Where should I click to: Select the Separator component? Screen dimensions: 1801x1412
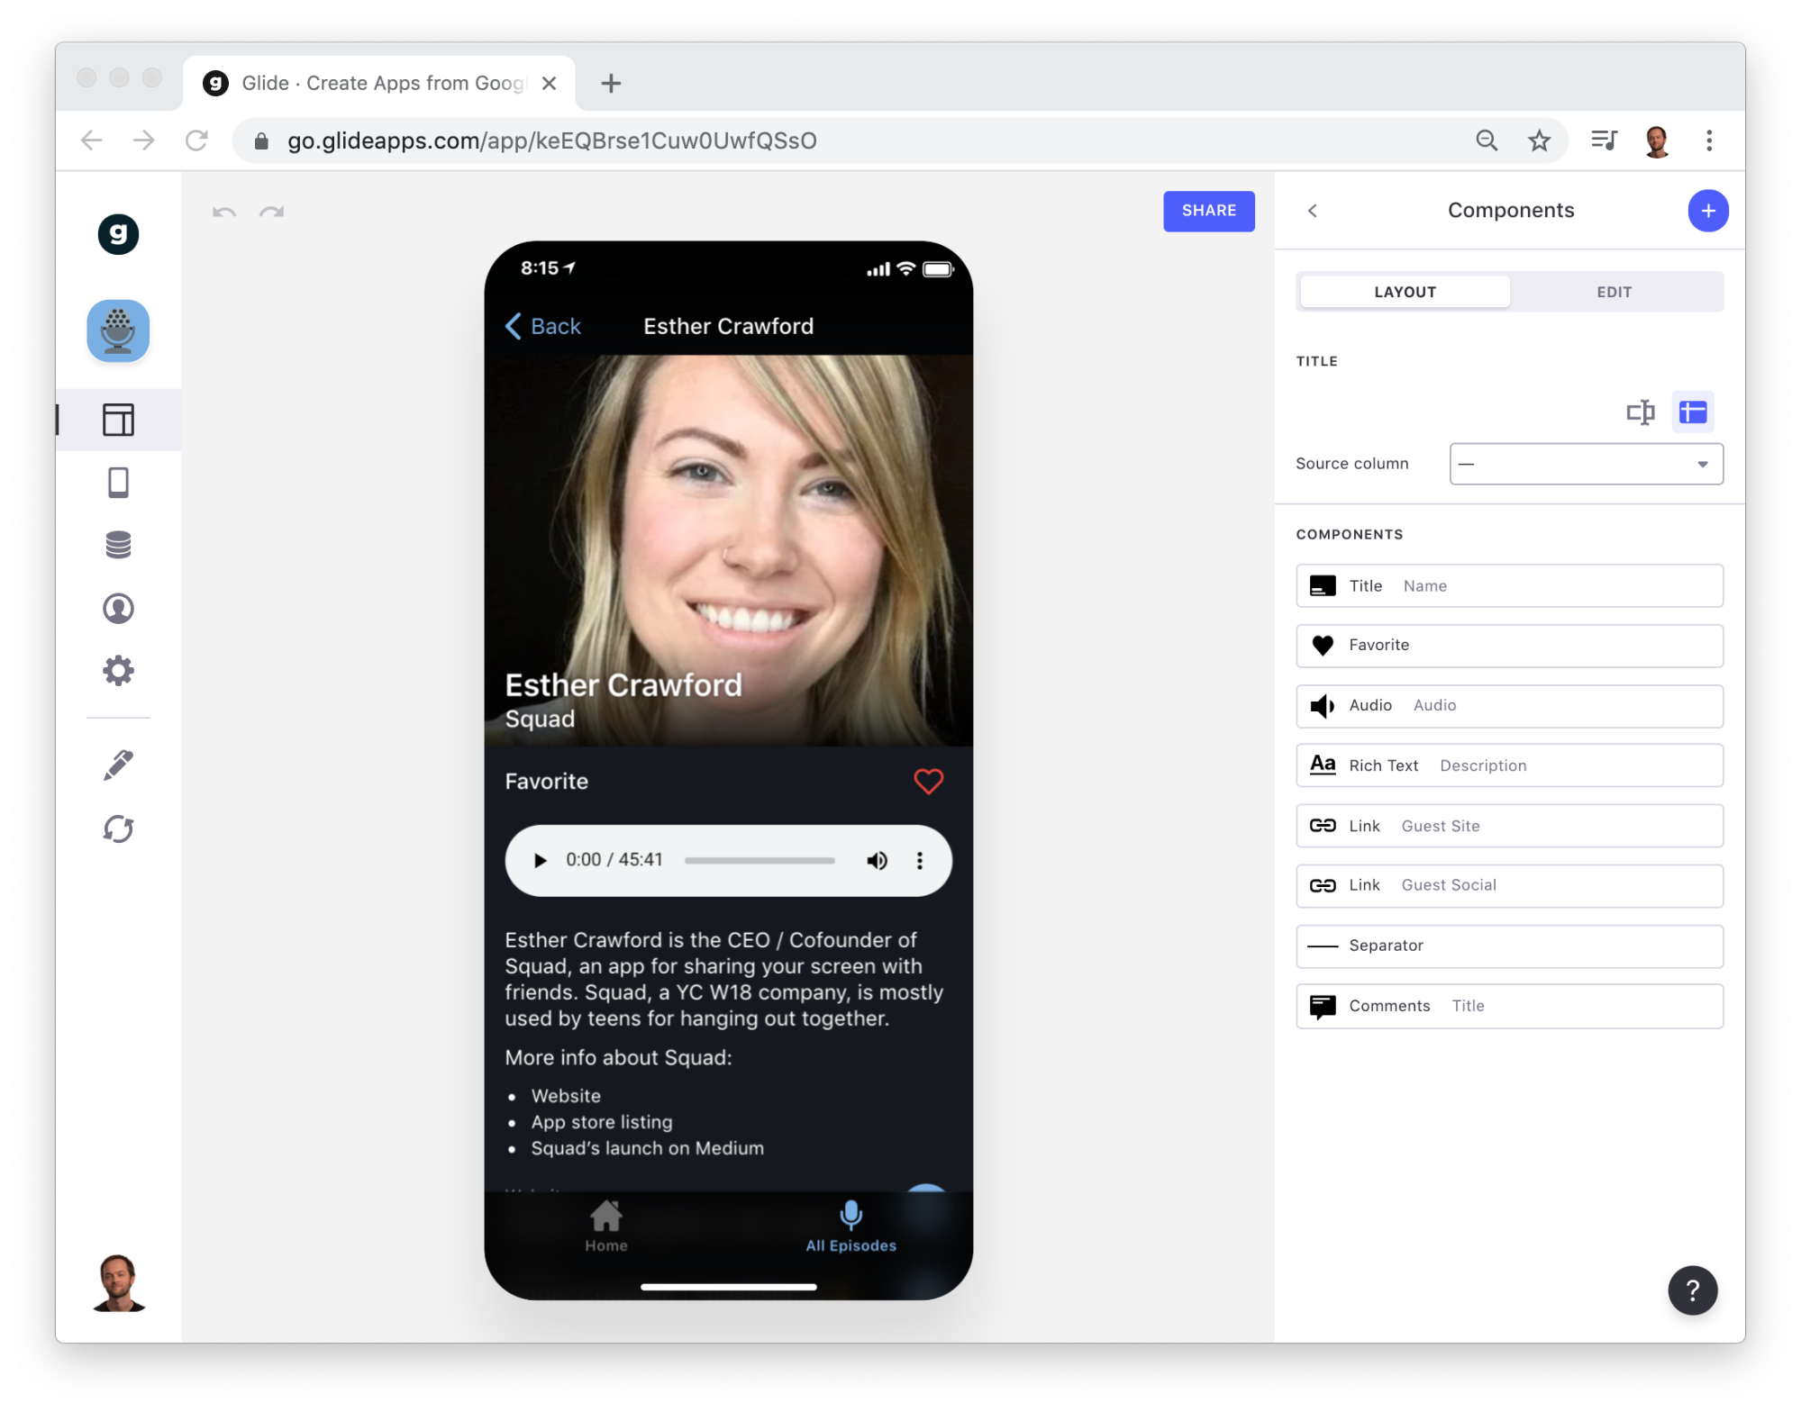pos(1509,946)
